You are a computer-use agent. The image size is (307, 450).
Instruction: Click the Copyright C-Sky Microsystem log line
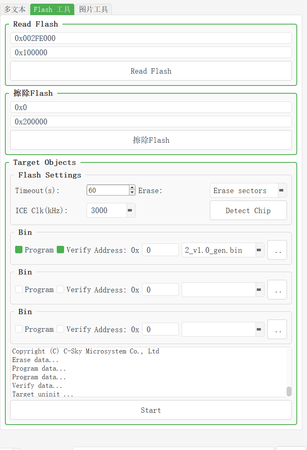(x=86, y=351)
